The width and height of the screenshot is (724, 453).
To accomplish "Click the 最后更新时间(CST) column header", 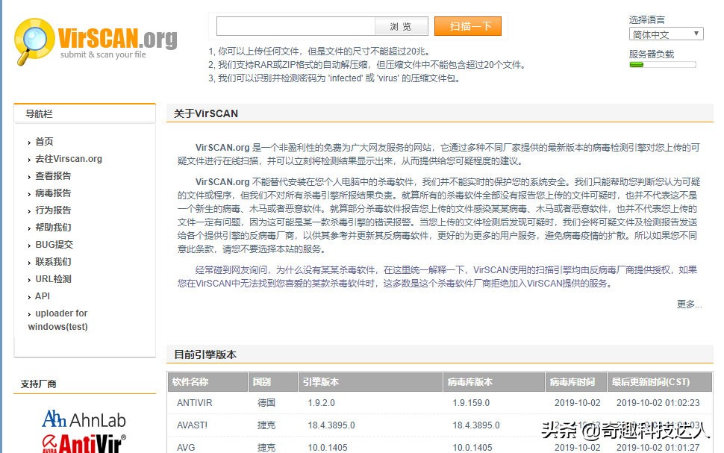I will [660, 382].
